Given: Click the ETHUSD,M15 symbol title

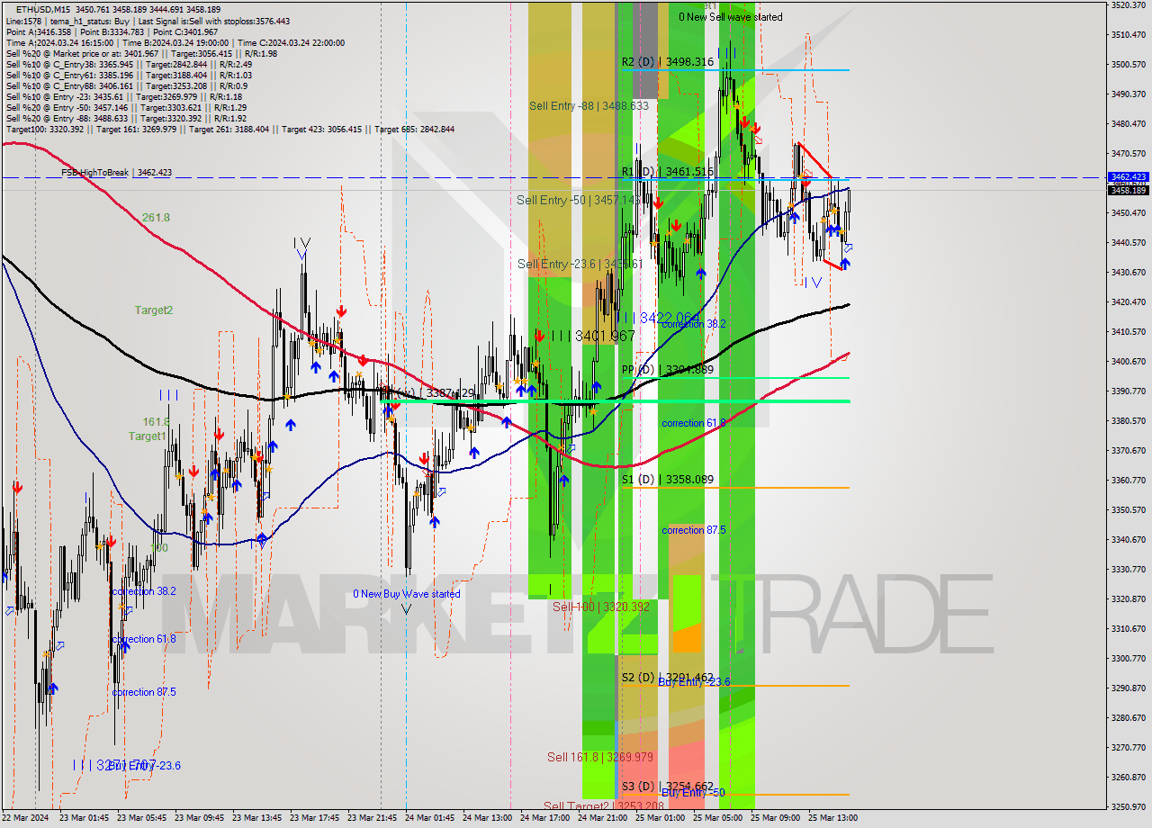Looking at the screenshot, I should pos(42,9).
